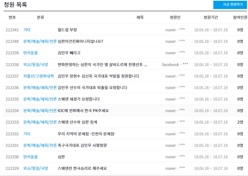The height and width of the screenshot is (176, 248).
Task: Click the 반려동물 category of petition 212339
Action: coord(30,53)
